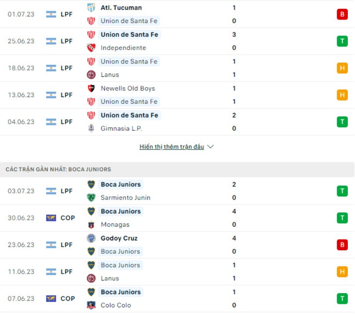The width and height of the screenshot is (355, 314).
Task: Click the Atl. Tucuman team crest
Action: point(91,8)
